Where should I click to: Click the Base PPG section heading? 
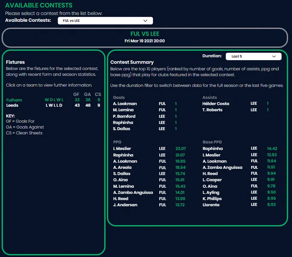point(212,142)
